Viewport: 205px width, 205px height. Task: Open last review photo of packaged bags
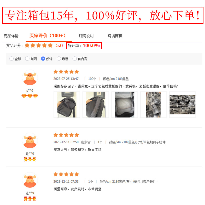[182, 105]
